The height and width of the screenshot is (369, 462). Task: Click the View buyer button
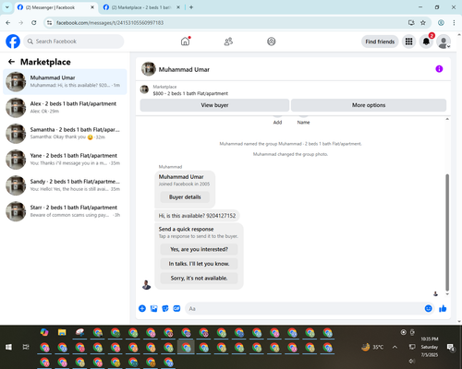click(x=214, y=105)
